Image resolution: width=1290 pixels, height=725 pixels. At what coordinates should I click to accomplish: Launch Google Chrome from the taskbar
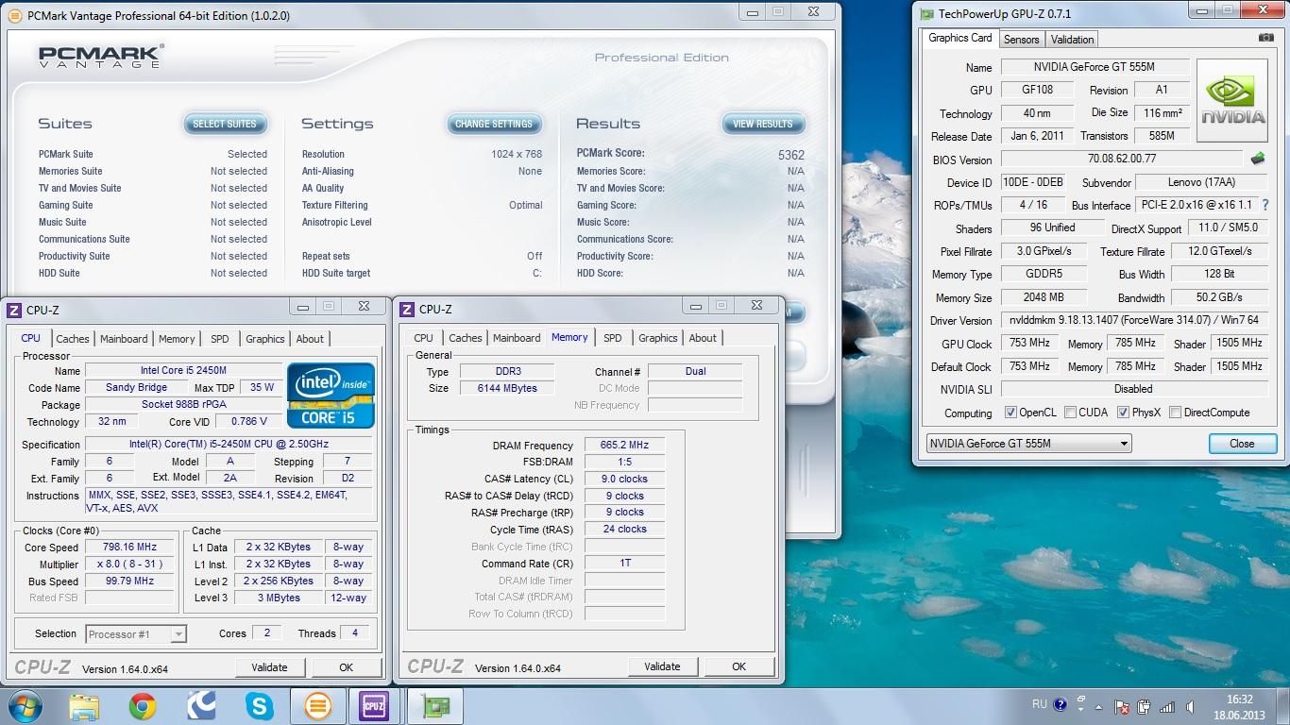coord(143,706)
